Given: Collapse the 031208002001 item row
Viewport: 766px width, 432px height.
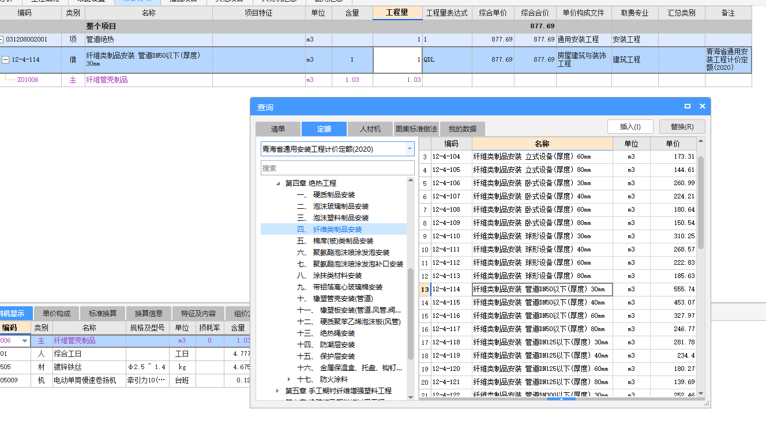Looking at the screenshot, I should click(1, 40).
